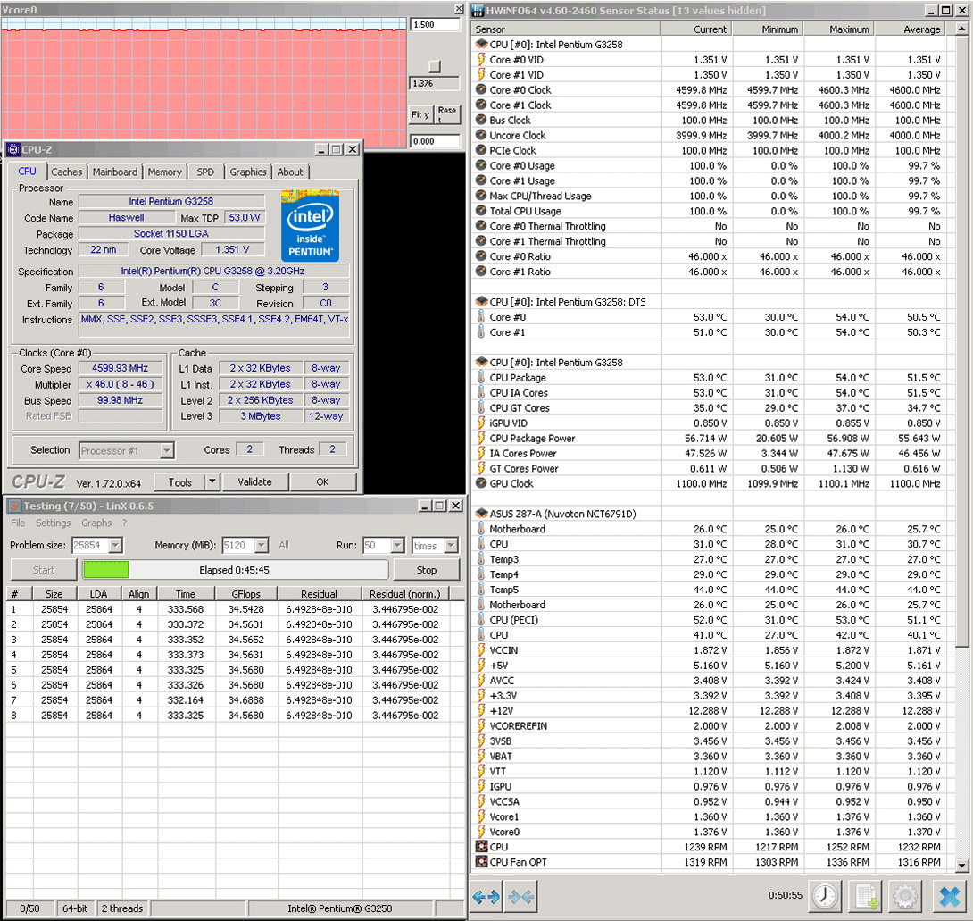
Task: Click HWiNFO vertical scrollbar thumb
Action: [961, 341]
